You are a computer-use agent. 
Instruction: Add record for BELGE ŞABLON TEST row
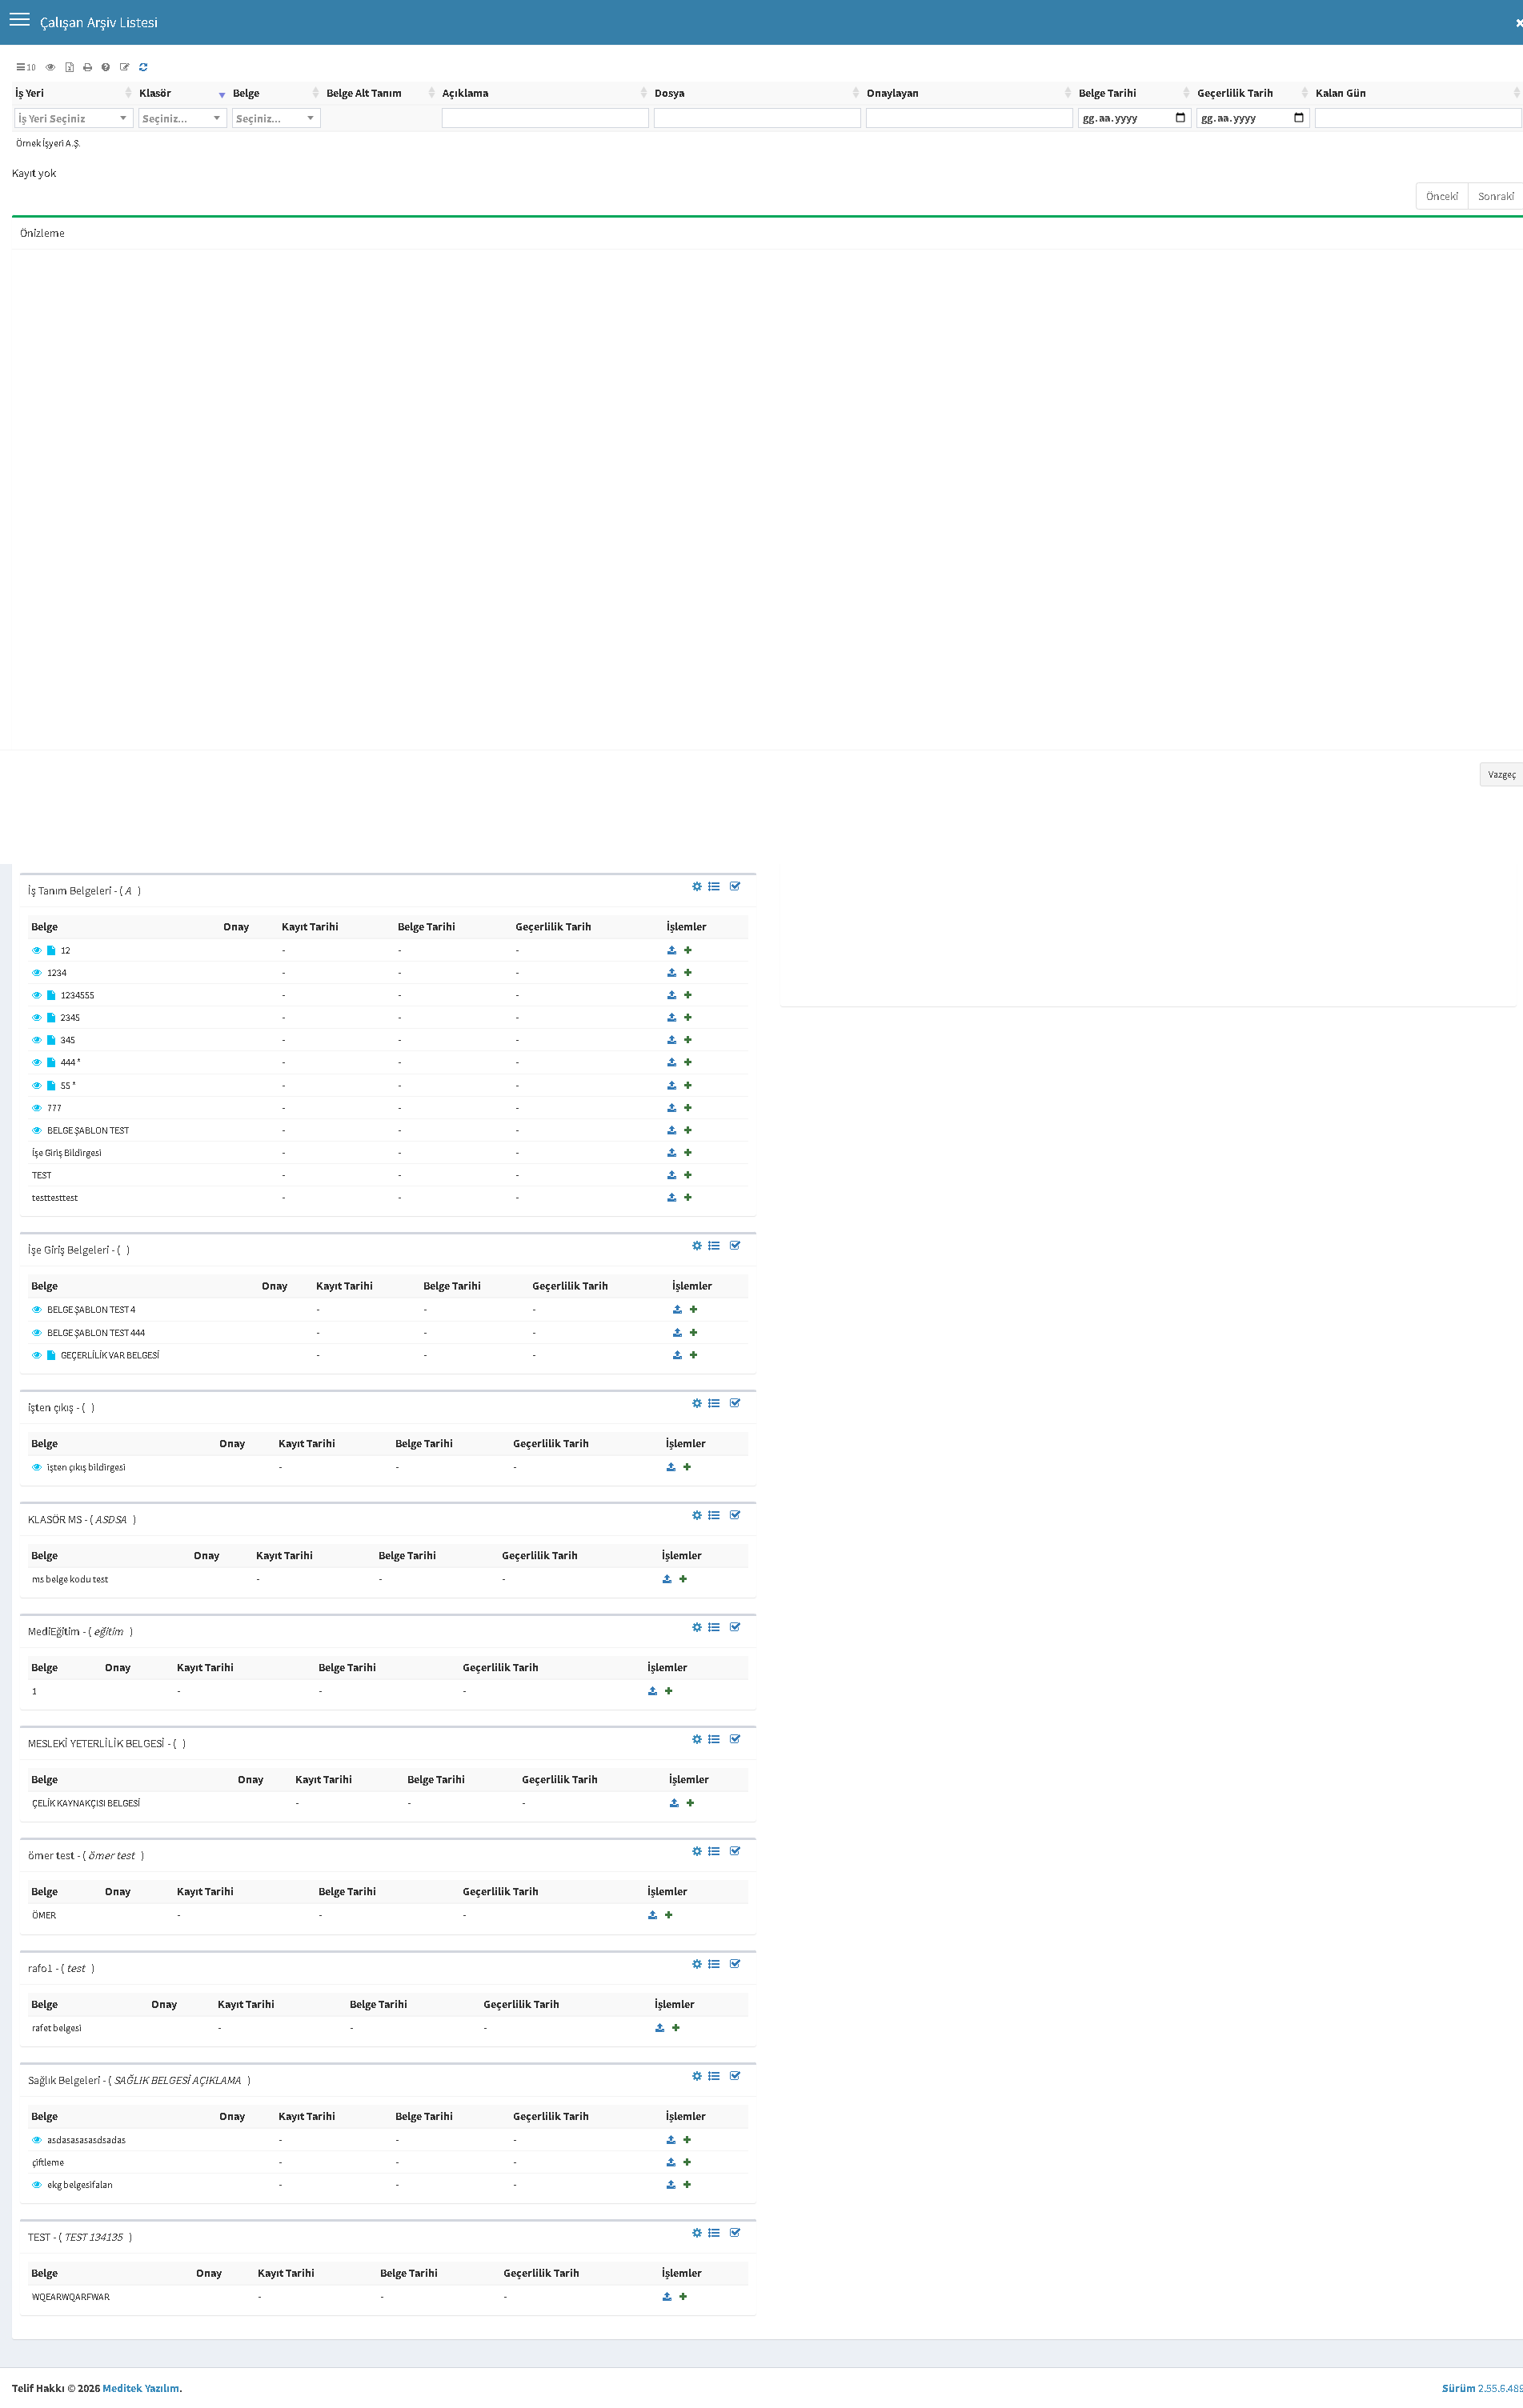coord(687,1130)
